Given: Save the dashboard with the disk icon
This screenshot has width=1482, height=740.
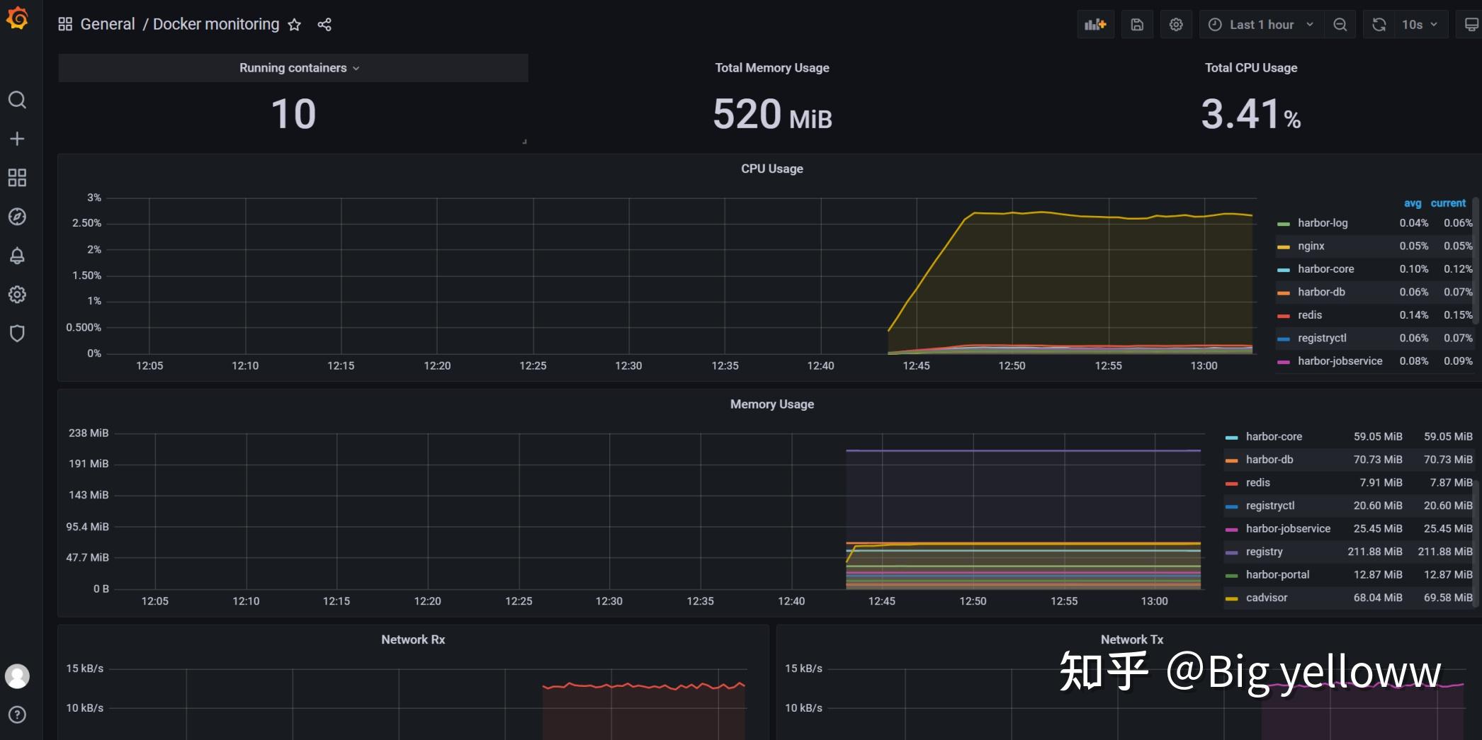Looking at the screenshot, I should 1137,25.
